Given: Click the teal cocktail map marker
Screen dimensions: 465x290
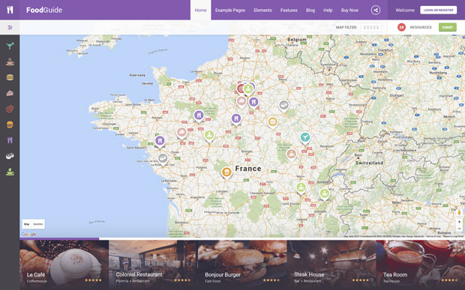Looking at the screenshot, I should [304, 138].
